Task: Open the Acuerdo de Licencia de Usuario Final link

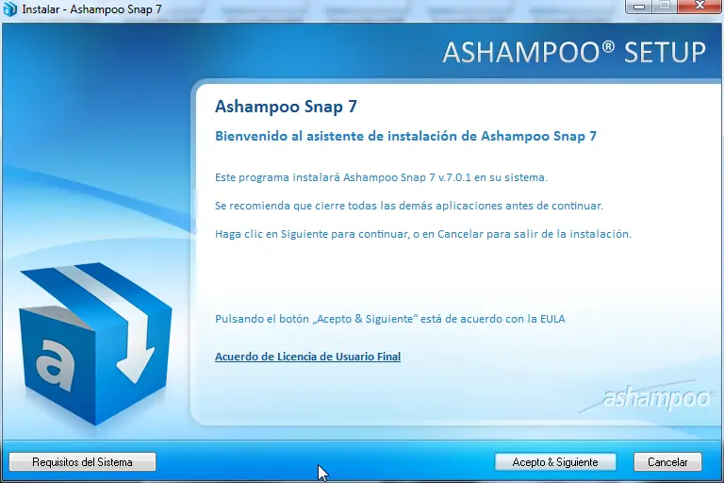Action: (307, 357)
